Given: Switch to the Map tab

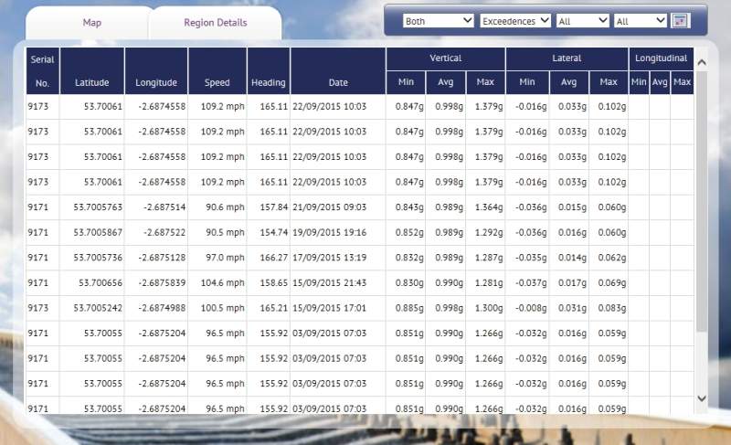Looking at the screenshot, I should 91,23.
